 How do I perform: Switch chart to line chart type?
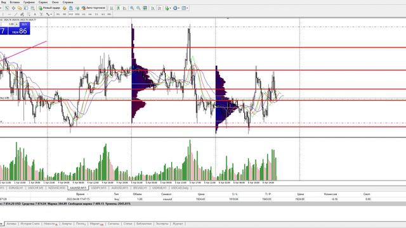124,8
